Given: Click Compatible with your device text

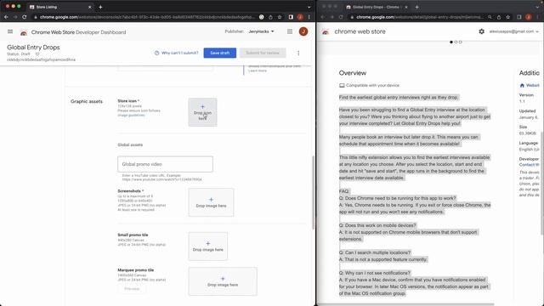Looking at the screenshot, I should [372, 85].
